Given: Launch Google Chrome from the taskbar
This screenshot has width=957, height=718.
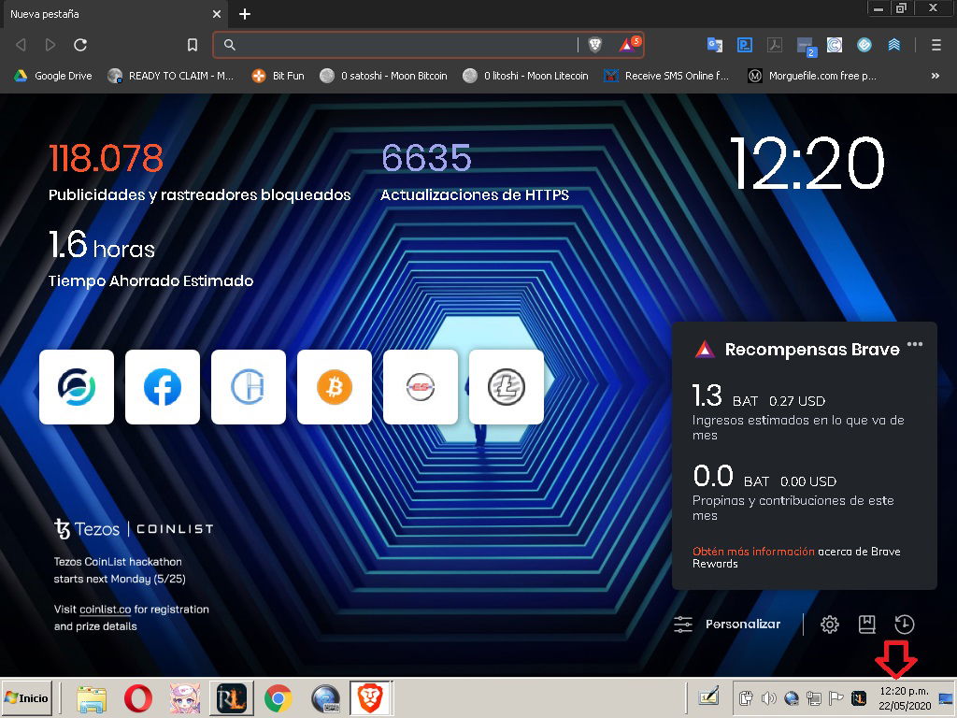Looking at the screenshot, I should pos(278,698).
